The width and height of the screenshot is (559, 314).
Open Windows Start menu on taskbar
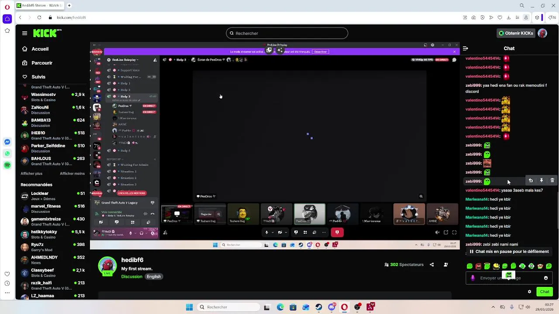[189, 307]
